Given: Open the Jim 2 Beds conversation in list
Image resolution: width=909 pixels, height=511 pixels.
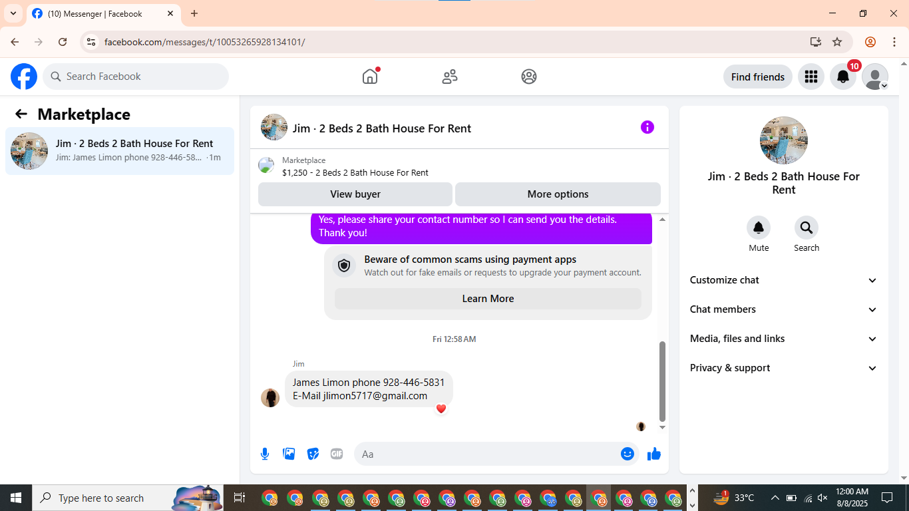Looking at the screenshot, I should [x=120, y=151].
